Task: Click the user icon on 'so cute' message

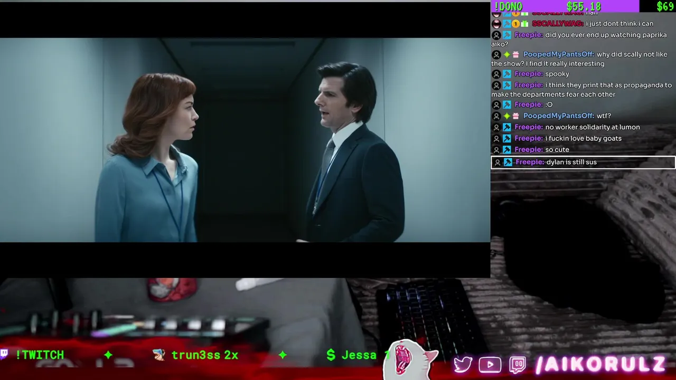Action: [x=496, y=150]
